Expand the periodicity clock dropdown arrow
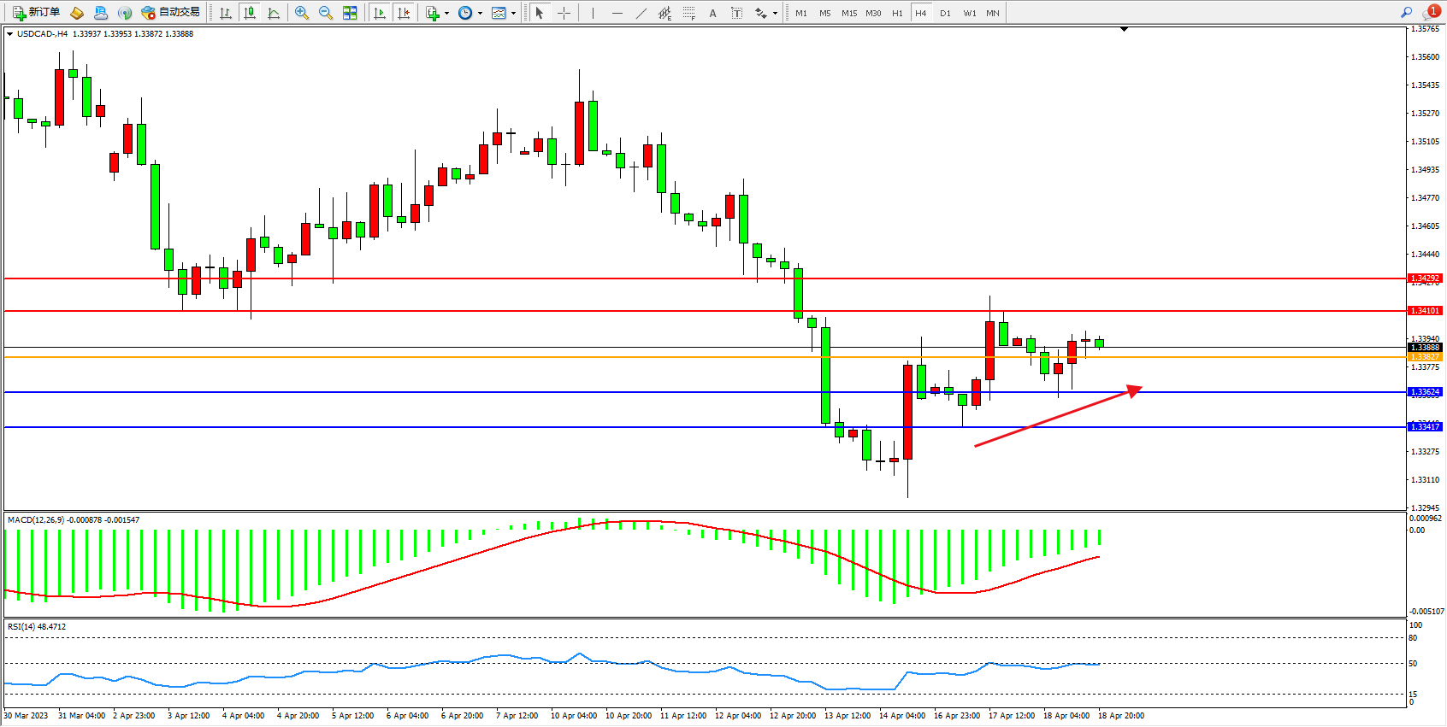Image resolution: width=1447 pixels, height=727 pixels. click(x=480, y=14)
